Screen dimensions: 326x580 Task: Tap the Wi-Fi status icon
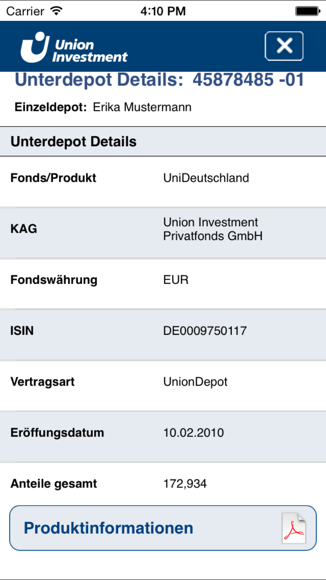(57, 11)
